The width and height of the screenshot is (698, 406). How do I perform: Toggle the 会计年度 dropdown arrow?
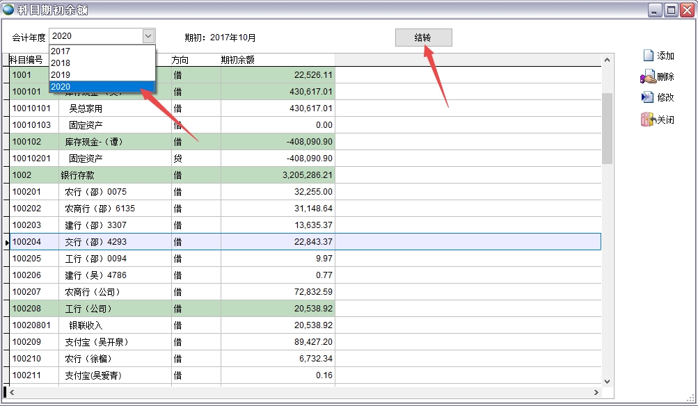[x=148, y=36]
